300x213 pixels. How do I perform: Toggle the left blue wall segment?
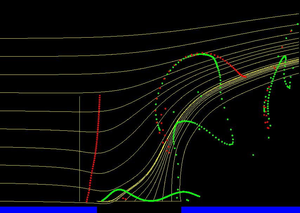(47, 209)
